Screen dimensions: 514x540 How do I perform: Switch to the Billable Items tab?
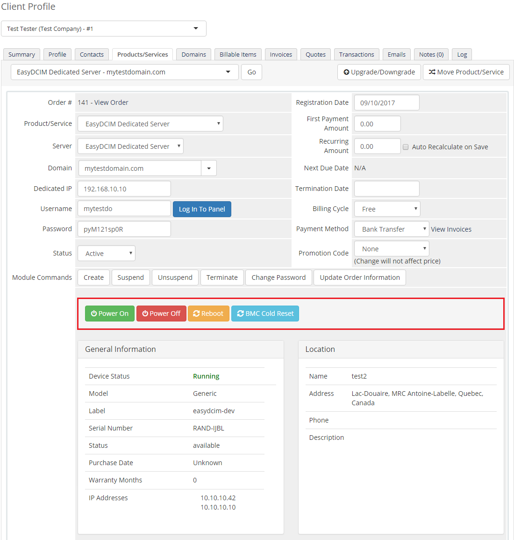[x=238, y=54]
